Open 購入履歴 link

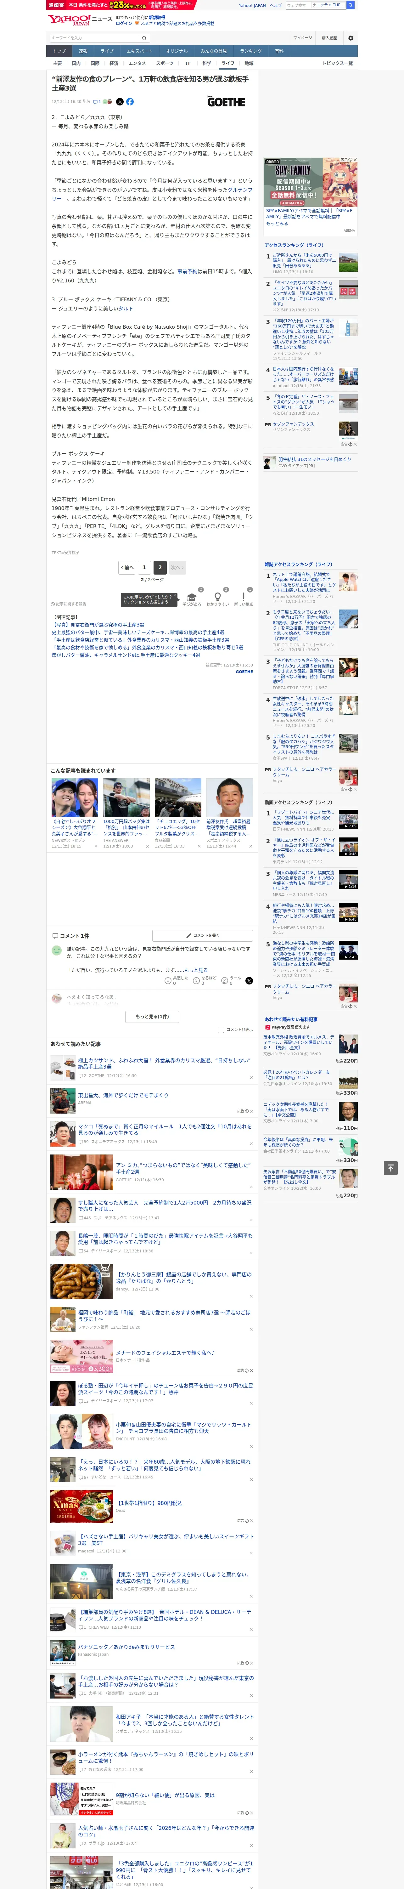tap(329, 37)
